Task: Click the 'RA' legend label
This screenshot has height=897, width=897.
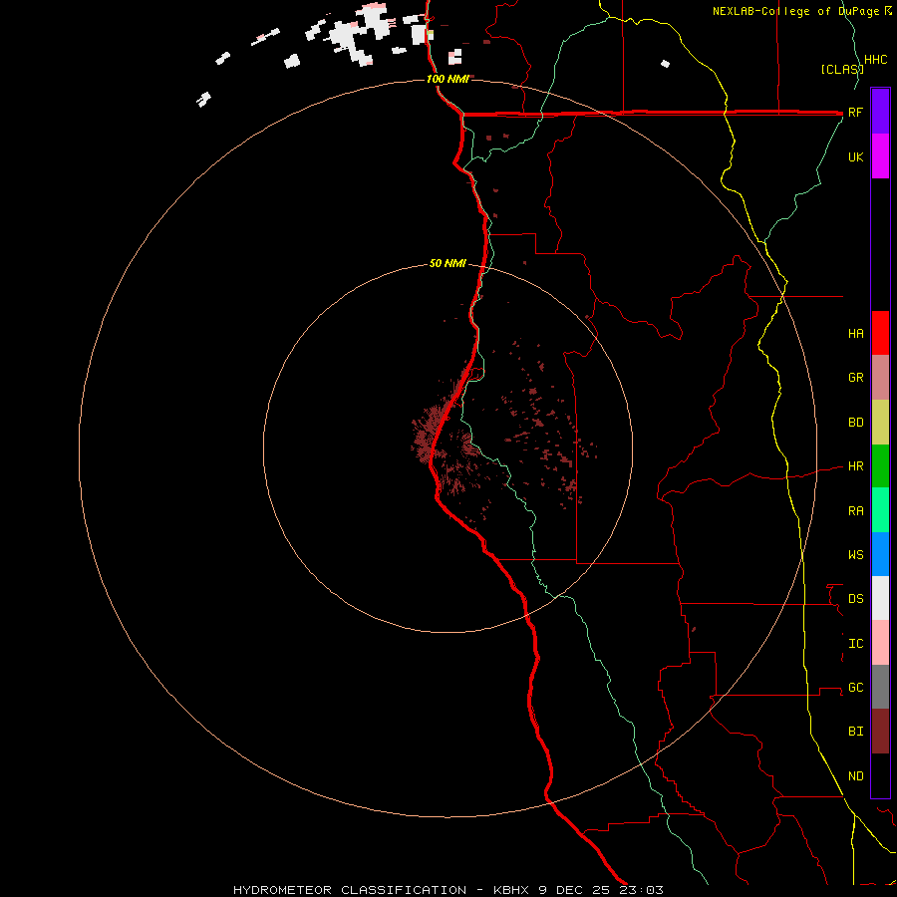Action: pos(856,511)
